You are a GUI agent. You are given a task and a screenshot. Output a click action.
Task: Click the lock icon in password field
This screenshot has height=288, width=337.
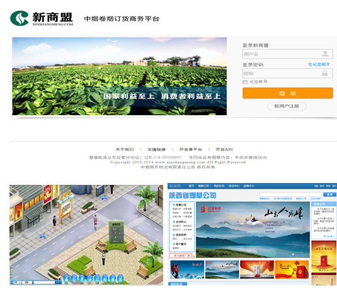point(325,74)
